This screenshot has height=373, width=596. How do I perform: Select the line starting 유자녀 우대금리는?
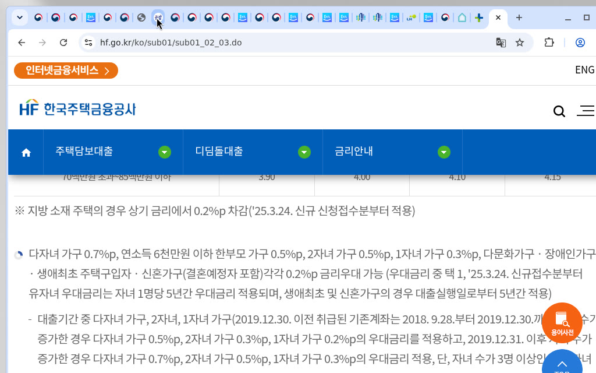[290, 294]
